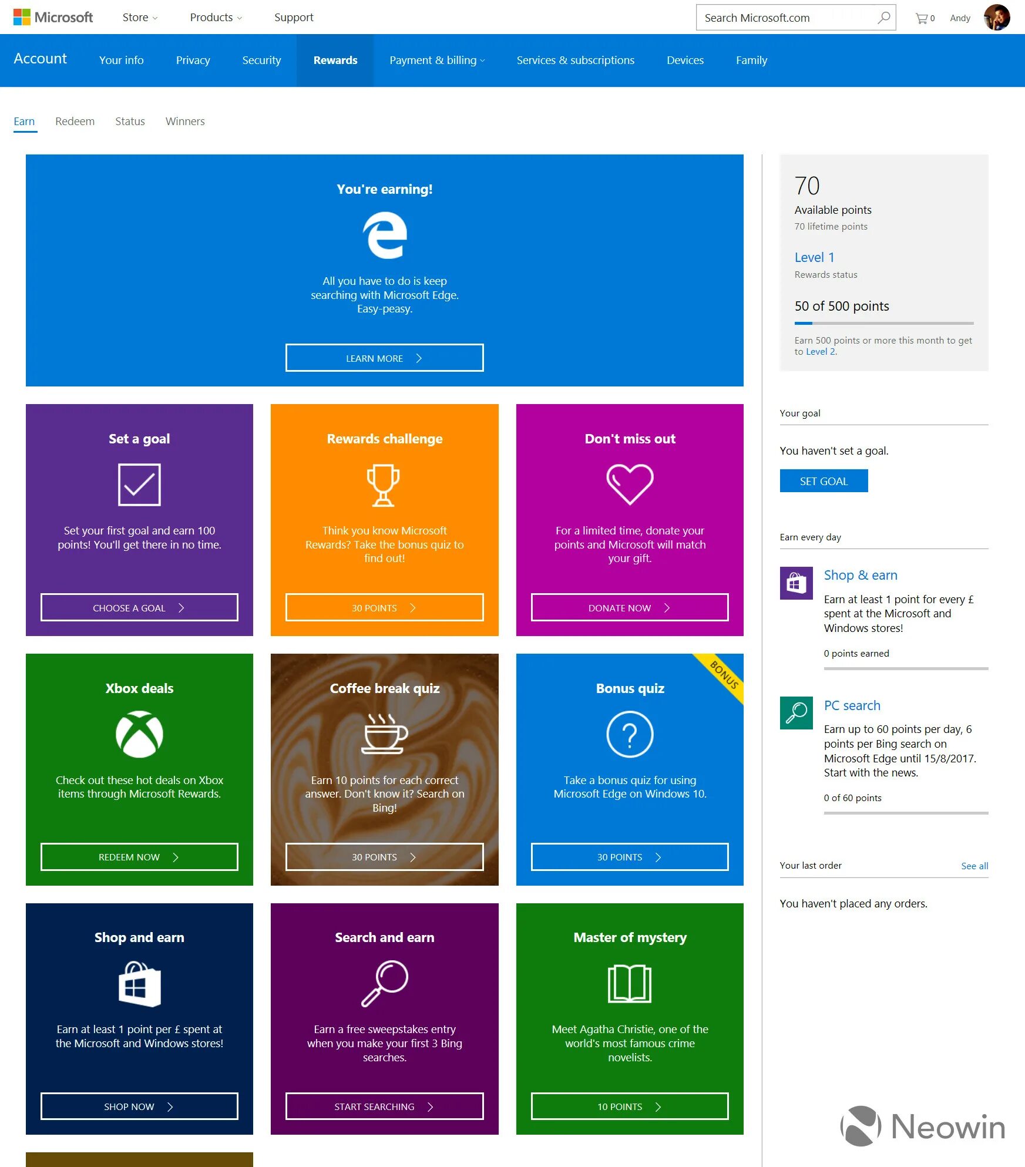Viewport: 1025px width, 1167px height.
Task: Click the Shop & earn points progress bar
Action: pyautogui.click(x=906, y=669)
